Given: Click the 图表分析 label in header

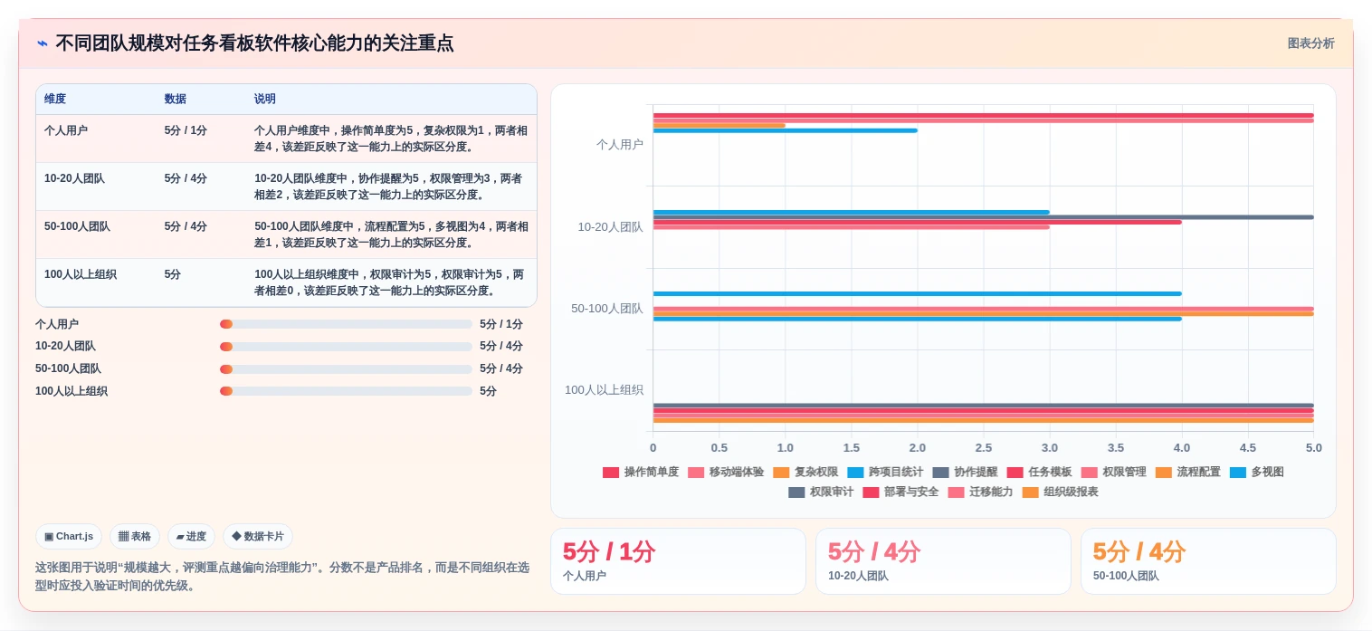Looking at the screenshot, I should click(1310, 43).
